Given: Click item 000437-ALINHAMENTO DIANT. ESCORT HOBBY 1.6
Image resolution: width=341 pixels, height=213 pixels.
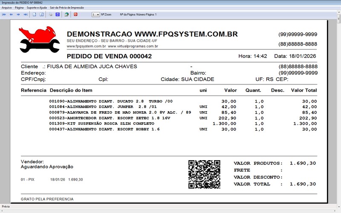Looking at the screenshot, I should pyautogui.click(x=104, y=129).
